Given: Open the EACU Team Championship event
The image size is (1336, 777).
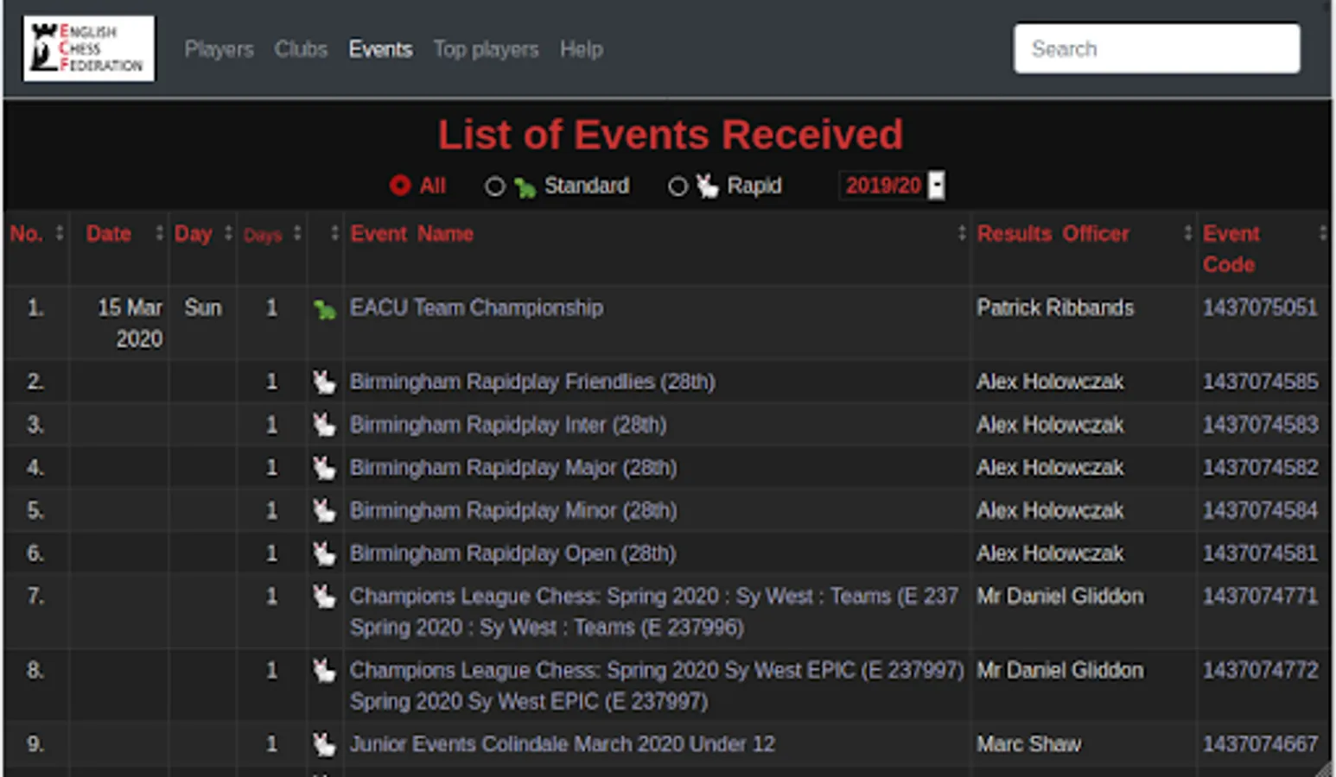Looking at the screenshot, I should 476,308.
